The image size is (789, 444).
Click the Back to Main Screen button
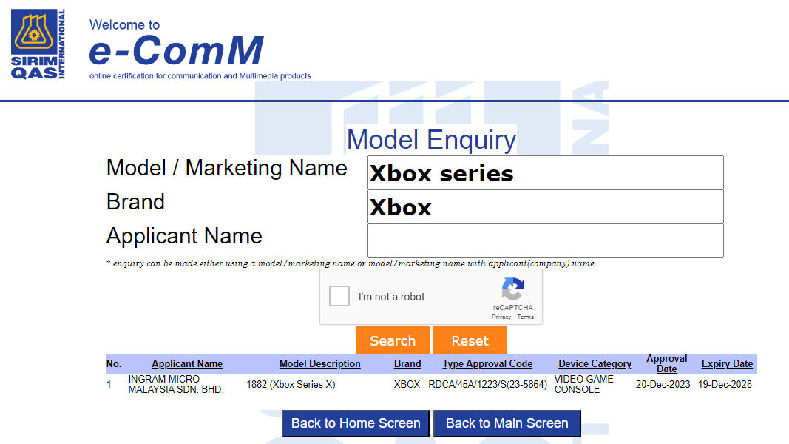point(507,423)
